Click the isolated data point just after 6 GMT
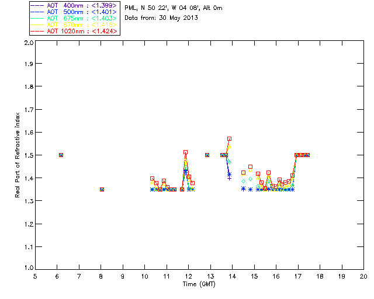The image size is (374, 299). 61,155
